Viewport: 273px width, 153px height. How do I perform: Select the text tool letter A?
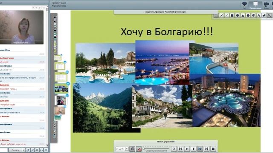point(259,16)
